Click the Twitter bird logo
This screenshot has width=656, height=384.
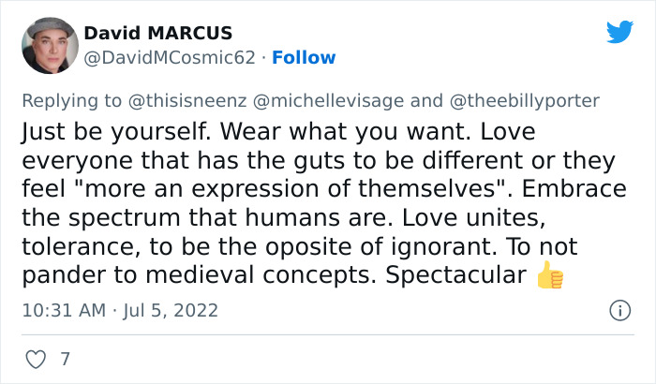click(619, 33)
